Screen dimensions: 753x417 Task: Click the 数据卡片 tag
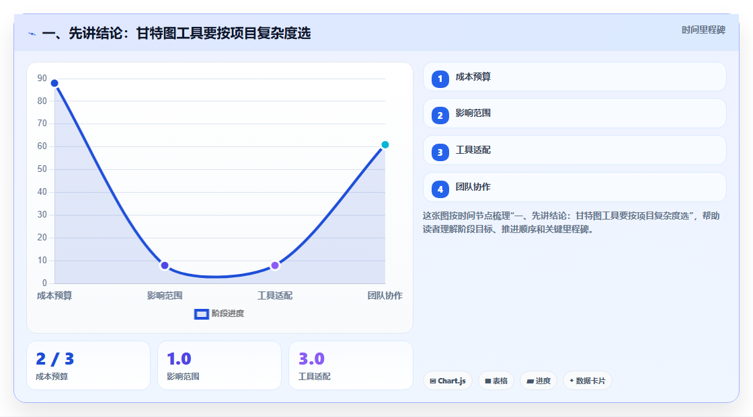pyautogui.click(x=588, y=381)
